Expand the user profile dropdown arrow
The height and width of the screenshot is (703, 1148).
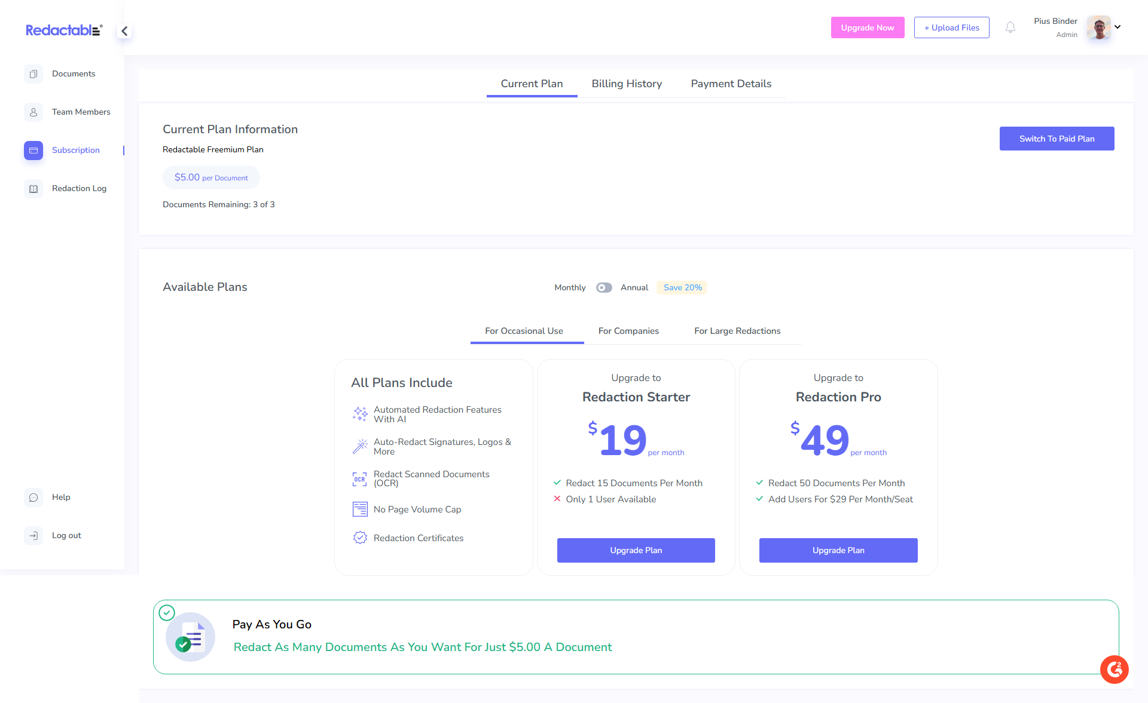coord(1118,27)
